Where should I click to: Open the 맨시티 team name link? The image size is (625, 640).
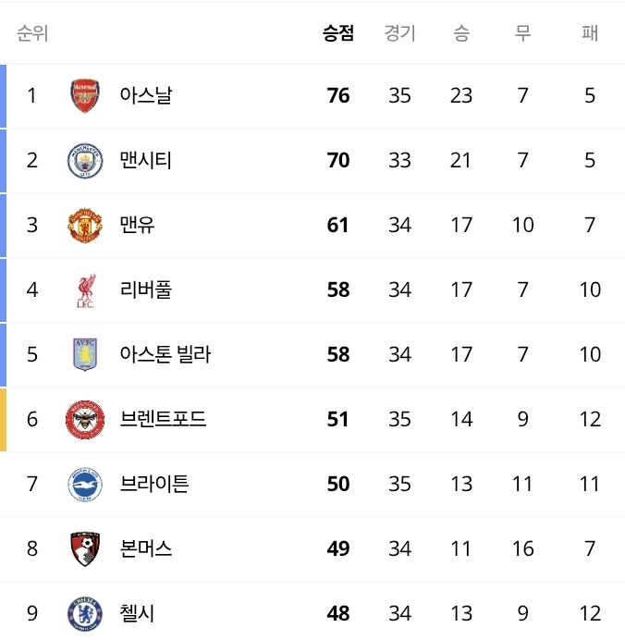[x=145, y=160]
